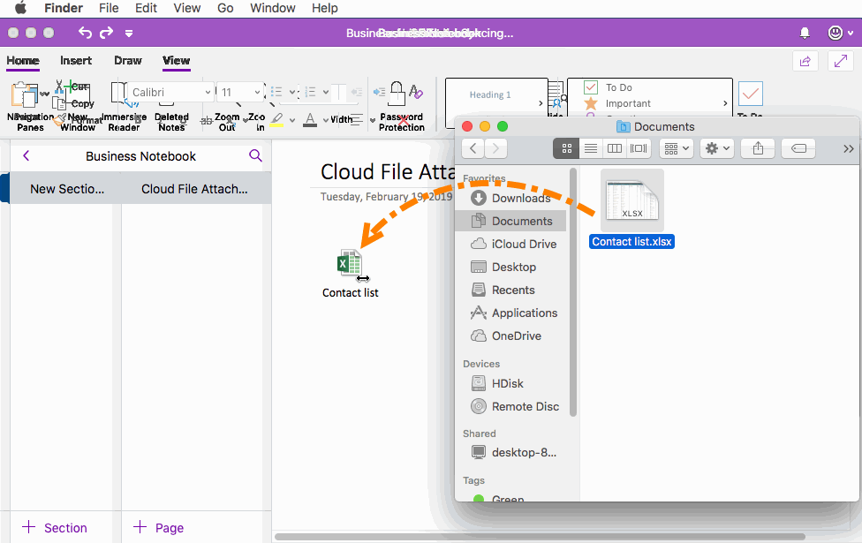Expand the numbered list style arrow
Image resolution: width=862 pixels, height=543 pixels.
326,93
